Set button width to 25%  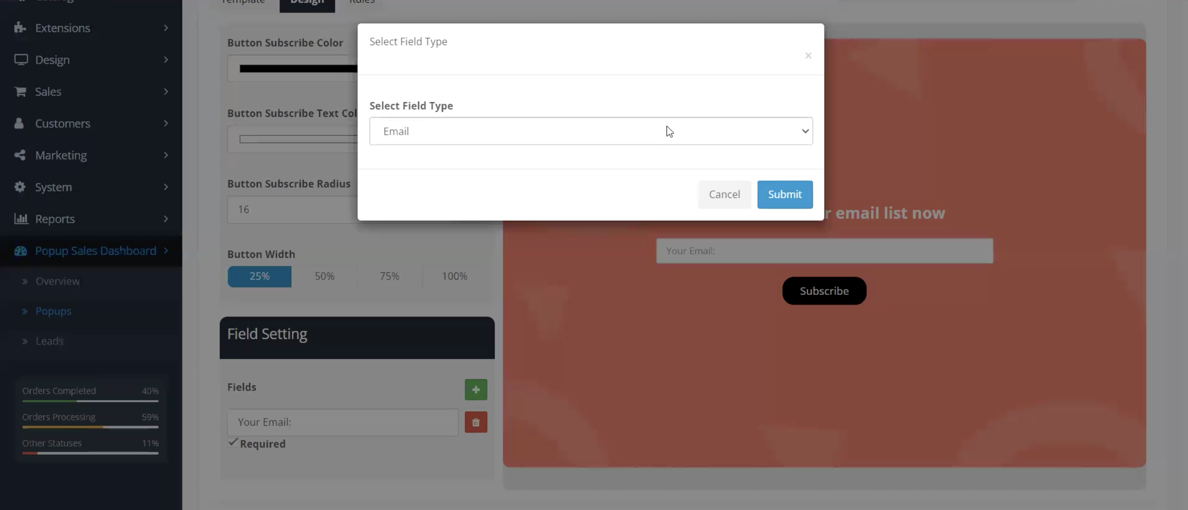click(x=260, y=276)
